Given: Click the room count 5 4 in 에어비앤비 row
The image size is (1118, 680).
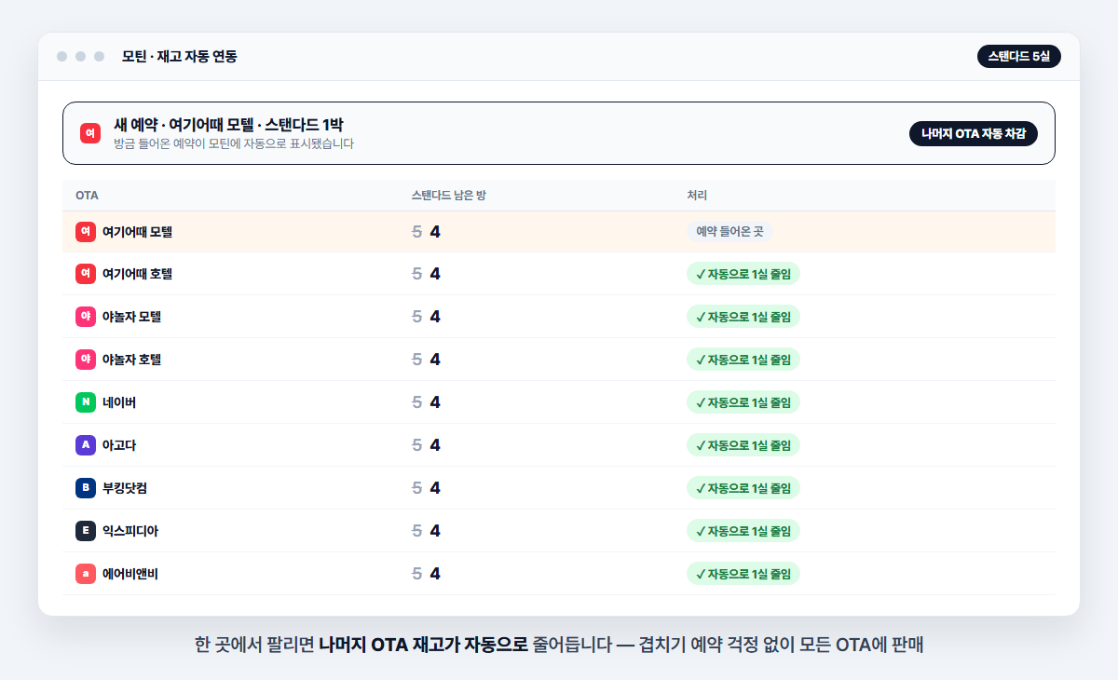Looking at the screenshot, I should point(426,574).
